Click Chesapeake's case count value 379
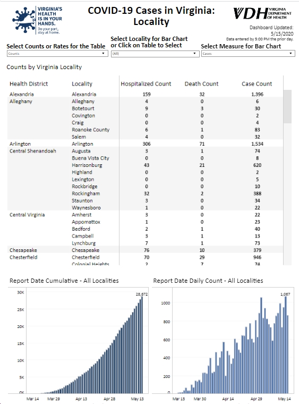The width and height of the screenshot is (299, 404). (x=258, y=250)
